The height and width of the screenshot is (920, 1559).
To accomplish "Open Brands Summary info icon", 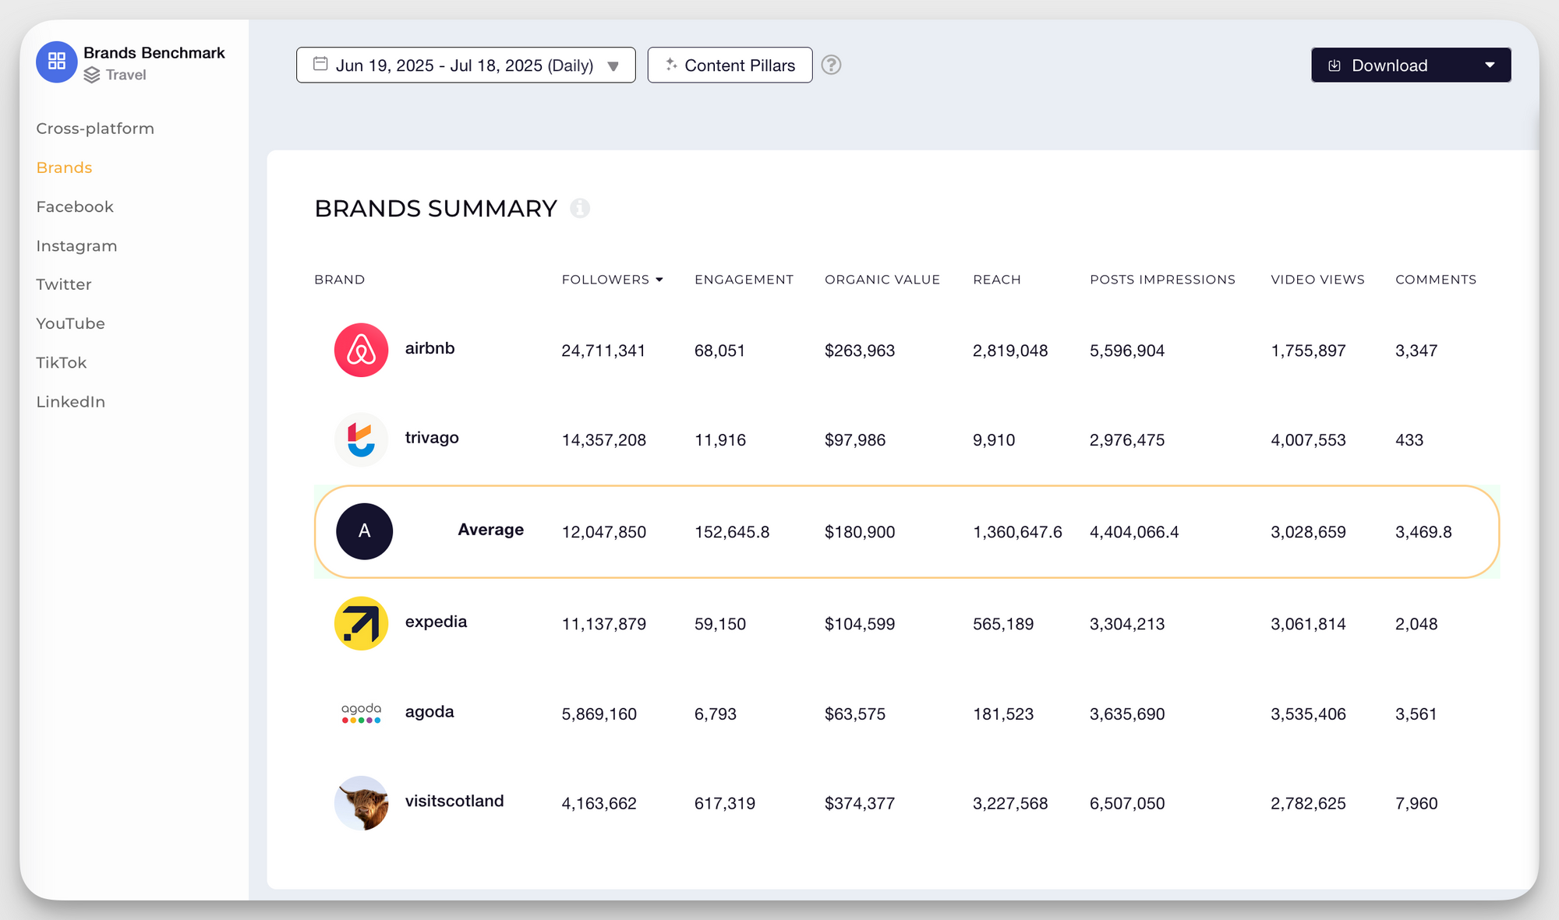I will click(580, 208).
